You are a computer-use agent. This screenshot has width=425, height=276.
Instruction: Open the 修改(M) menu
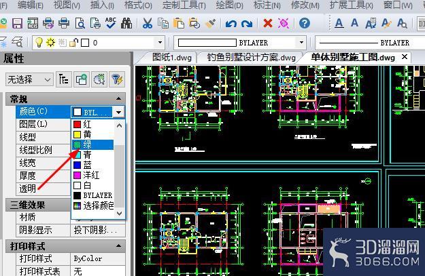pyautogui.click(x=305, y=5)
